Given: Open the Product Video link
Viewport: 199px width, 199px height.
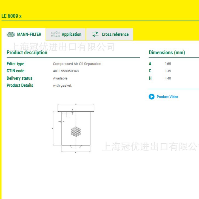Looking at the screenshot, I should tap(167, 97).
